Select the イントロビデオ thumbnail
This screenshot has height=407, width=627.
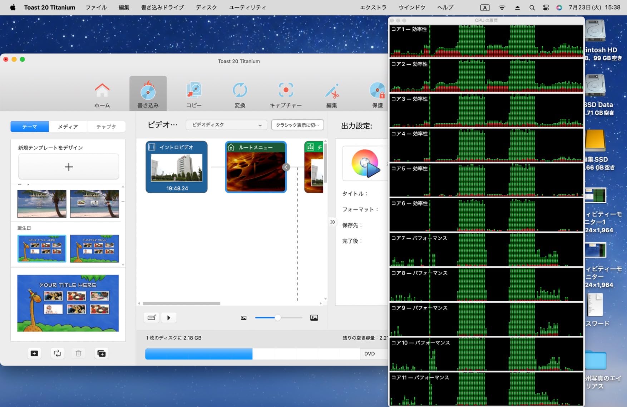pyautogui.click(x=176, y=167)
